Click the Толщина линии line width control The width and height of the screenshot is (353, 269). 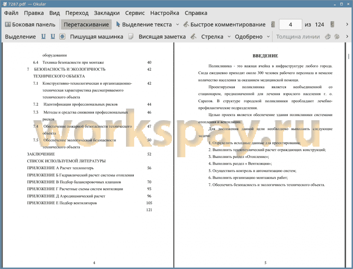(298, 37)
